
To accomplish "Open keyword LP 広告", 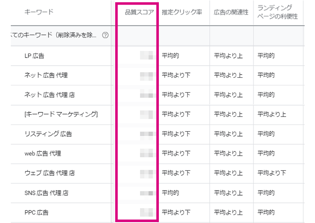I will tap(34, 56).
